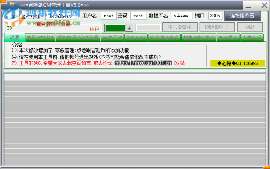Click the 角色 label

[94, 29]
